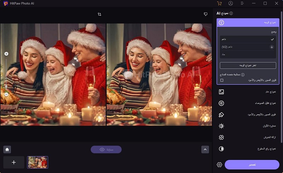This screenshot has width=283, height=173.
Task: Click the home icon button
Action: [7, 149]
